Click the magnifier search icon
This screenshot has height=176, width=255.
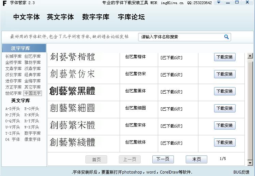pos(226,37)
